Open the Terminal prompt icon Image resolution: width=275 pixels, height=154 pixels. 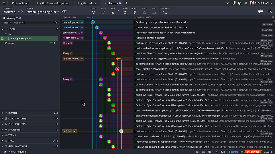coord(165,12)
